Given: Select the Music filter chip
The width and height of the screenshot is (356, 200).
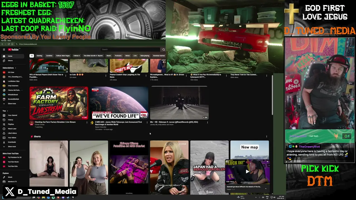Looking at the screenshot, I should click(x=109, y=56).
